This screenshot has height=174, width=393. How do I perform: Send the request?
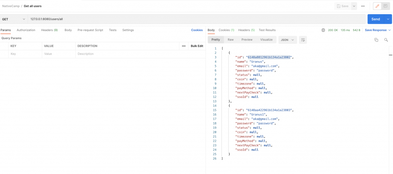375,19
